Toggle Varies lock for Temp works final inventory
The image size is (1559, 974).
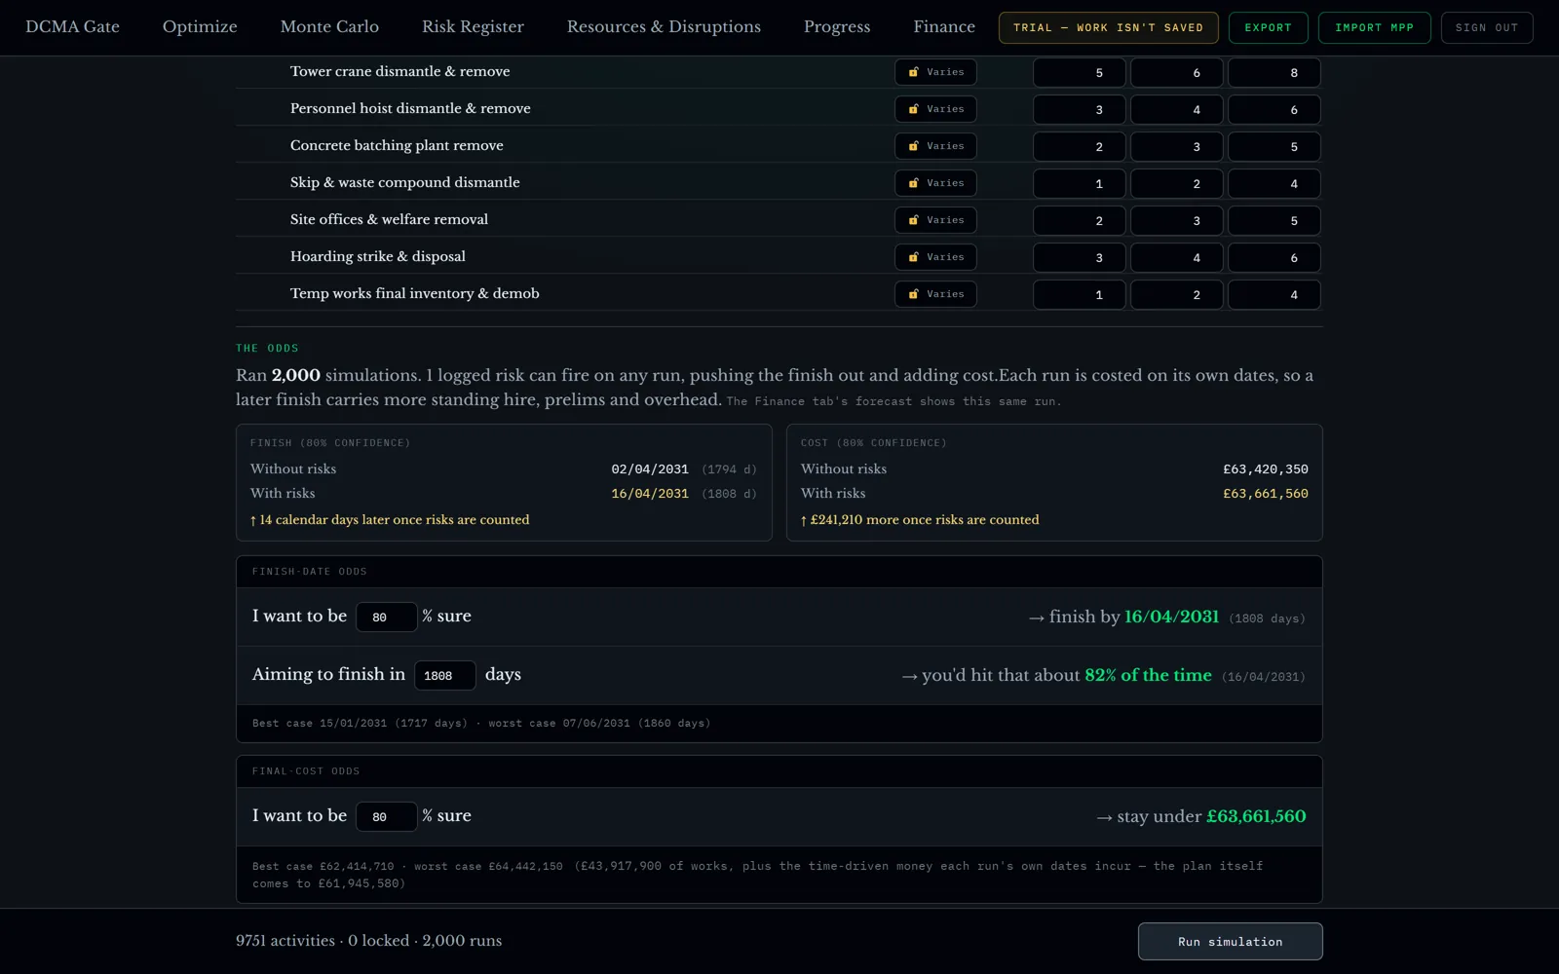935,294
